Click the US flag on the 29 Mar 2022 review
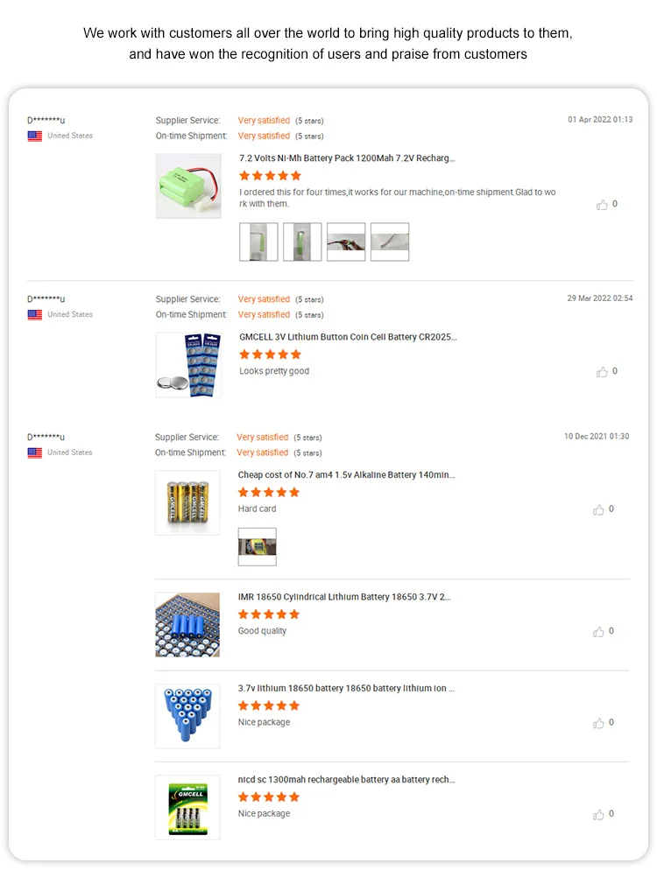Image resolution: width=657 pixels, height=884 pixels. (35, 315)
